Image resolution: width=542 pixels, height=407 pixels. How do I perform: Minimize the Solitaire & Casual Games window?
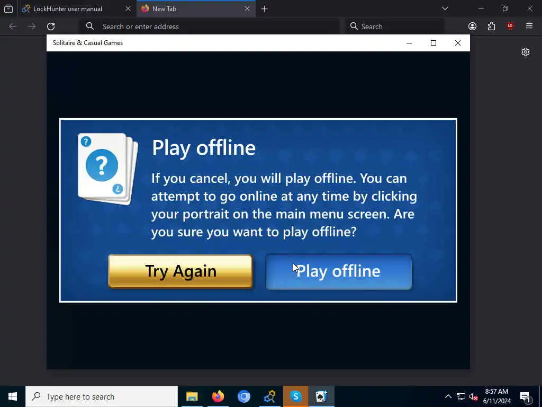[x=409, y=43]
